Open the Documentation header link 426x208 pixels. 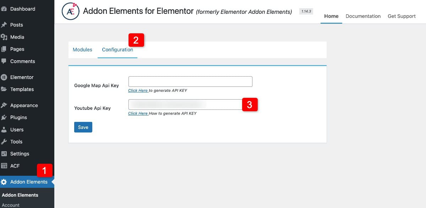363,16
